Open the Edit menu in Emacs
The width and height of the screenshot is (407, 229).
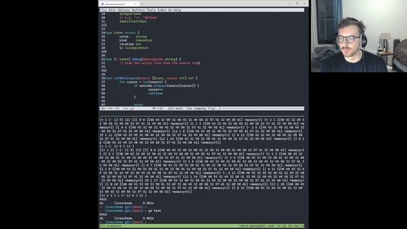112,10
